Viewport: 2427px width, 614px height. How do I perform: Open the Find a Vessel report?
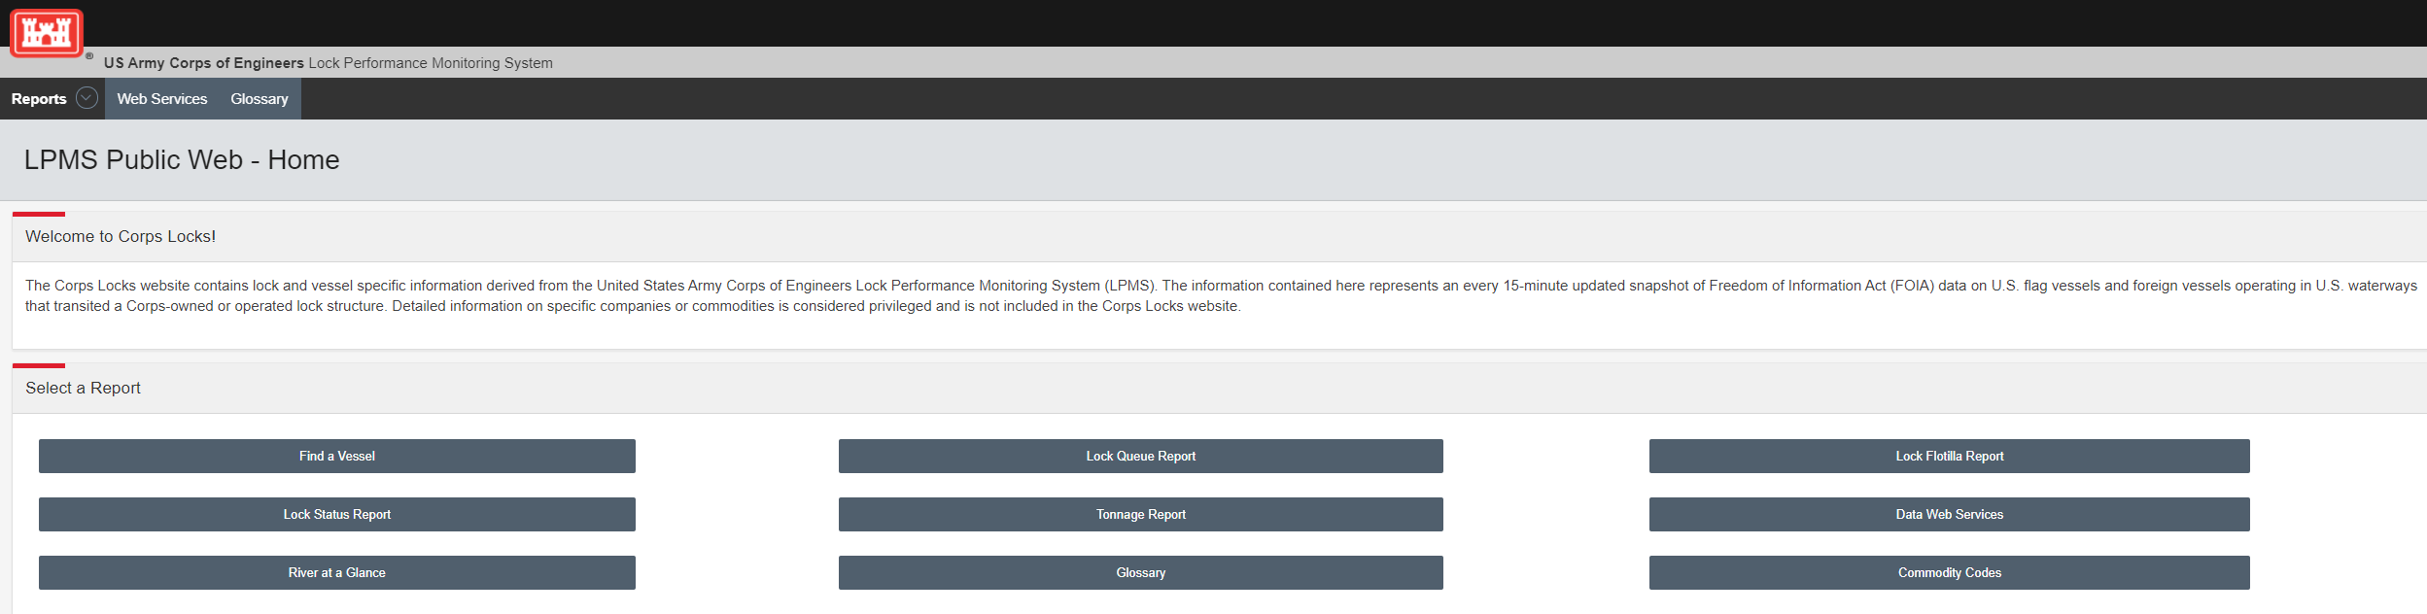point(337,457)
